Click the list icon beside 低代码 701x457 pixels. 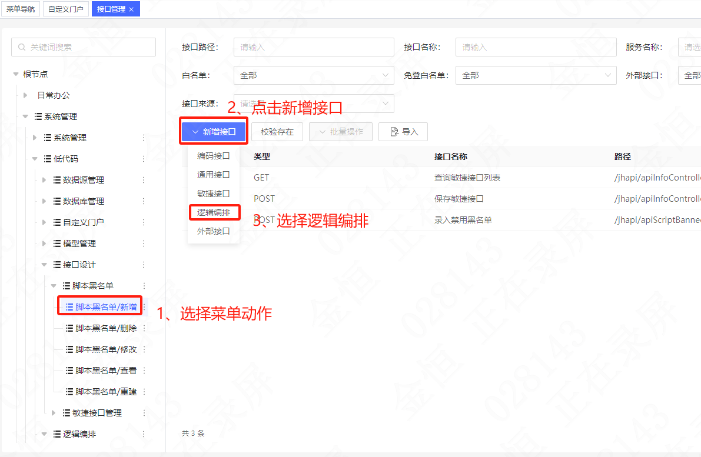[48, 159]
